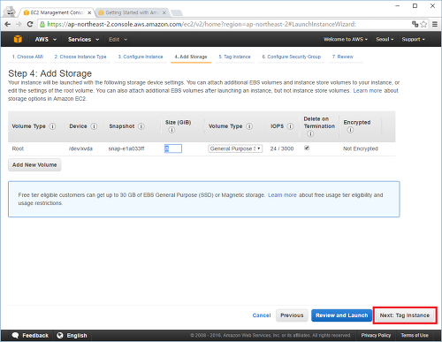
Task: Go to step 1 Choose AMI
Action: coord(27,57)
